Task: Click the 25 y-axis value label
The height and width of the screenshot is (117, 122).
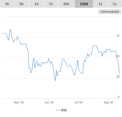Action: tap(118, 77)
